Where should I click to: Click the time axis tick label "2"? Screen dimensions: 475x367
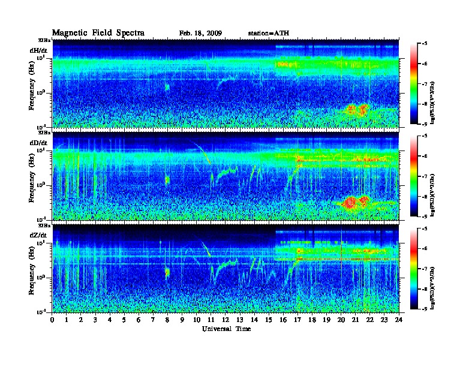coord(81,320)
